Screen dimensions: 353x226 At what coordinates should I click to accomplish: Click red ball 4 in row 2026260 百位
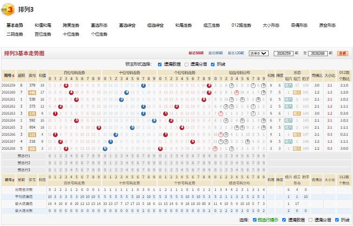pyautogui.click(x=71, y=92)
